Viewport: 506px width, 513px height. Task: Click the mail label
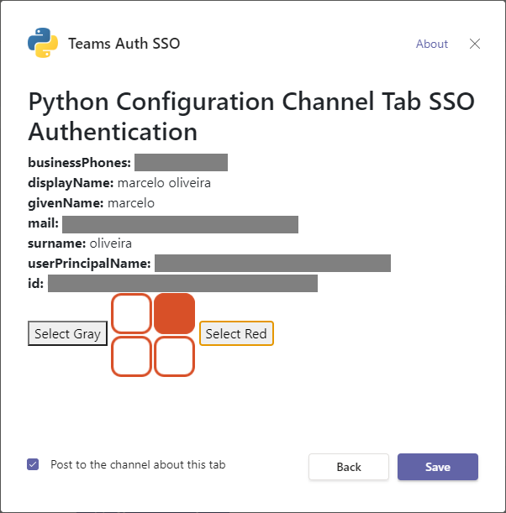click(43, 223)
